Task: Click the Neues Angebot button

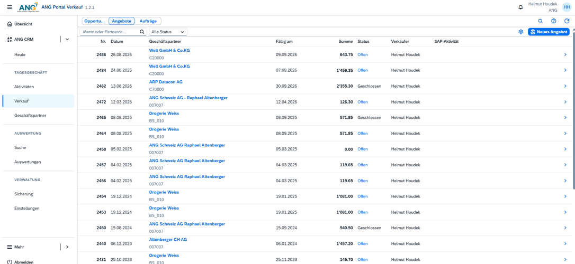Action: (x=549, y=32)
